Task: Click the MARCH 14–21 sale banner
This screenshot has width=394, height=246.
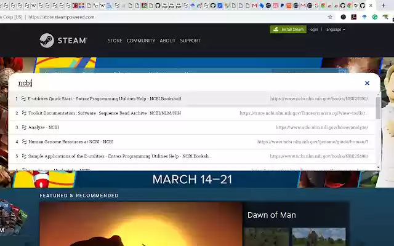Action: 192,179
